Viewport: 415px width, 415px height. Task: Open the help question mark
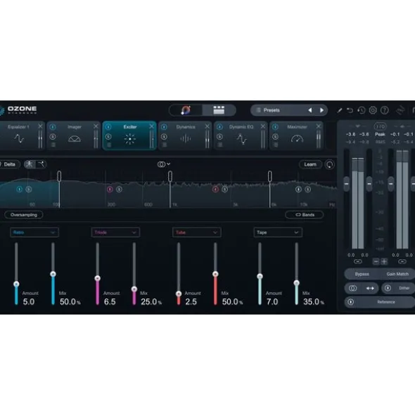click(385, 110)
